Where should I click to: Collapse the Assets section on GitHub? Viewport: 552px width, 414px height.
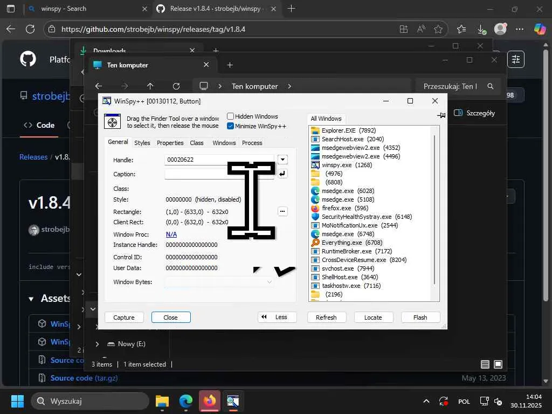point(31,299)
